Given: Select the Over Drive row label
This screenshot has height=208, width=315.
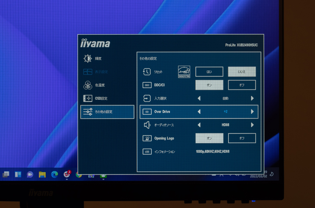Looking at the screenshot, I should click(162, 112).
